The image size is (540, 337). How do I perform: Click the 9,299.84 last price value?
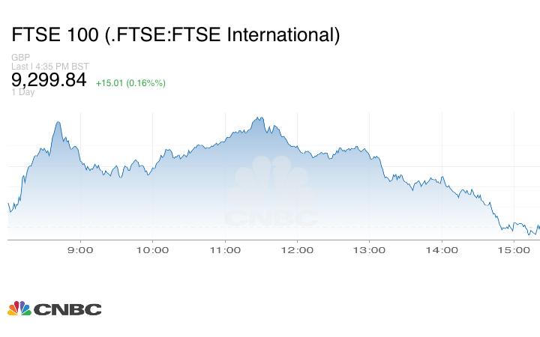tap(49, 80)
